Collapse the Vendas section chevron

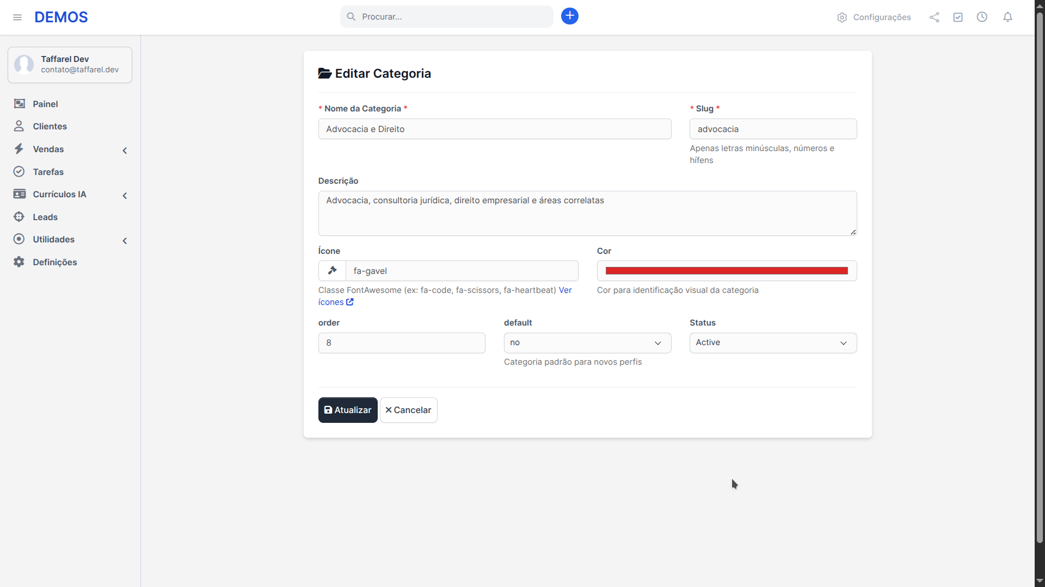click(x=125, y=150)
